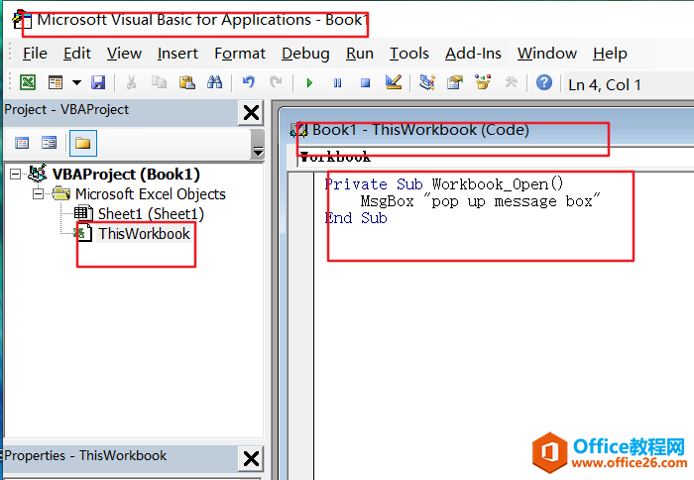Image resolution: width=694 pixels, height=480 pixels.
Task: Click the Microsoft Visual Basic for Applications title
Action: tap(202, 20)
